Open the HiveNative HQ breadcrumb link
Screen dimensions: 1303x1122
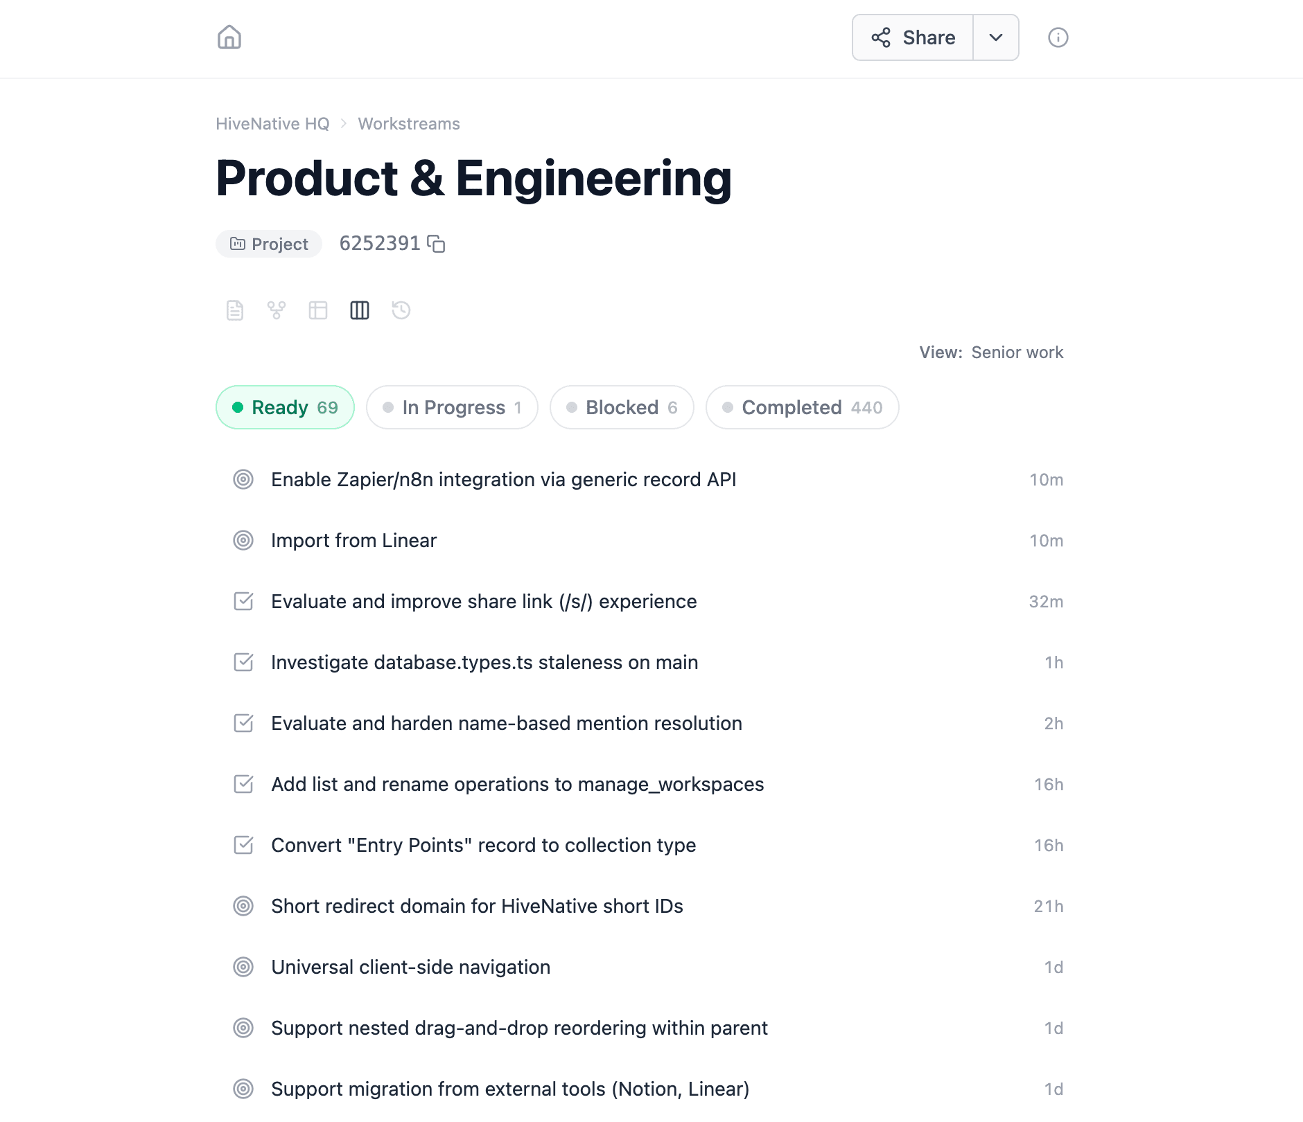(272, 123)
